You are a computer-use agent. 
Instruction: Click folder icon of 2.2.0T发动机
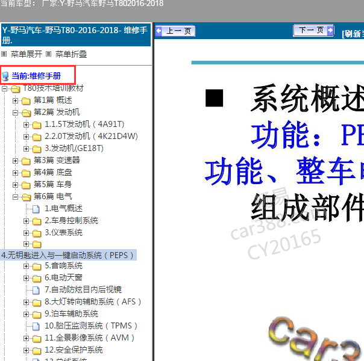37,137
